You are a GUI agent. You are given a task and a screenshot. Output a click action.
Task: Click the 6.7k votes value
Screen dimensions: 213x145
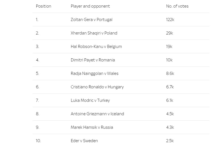[x=170, y=87]
